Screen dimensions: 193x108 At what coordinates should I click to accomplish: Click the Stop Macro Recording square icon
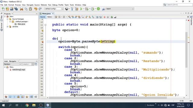(x=108, y=17)
